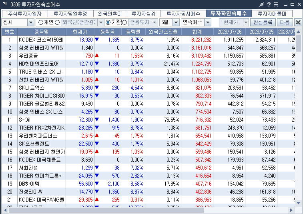The width and height of the screenshot is (303, 214).
Task: Open help with the question mark icon
Action: coord(269,4)
